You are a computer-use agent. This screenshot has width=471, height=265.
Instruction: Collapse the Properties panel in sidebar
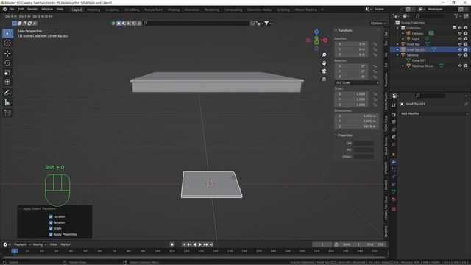tap(336, 135)
